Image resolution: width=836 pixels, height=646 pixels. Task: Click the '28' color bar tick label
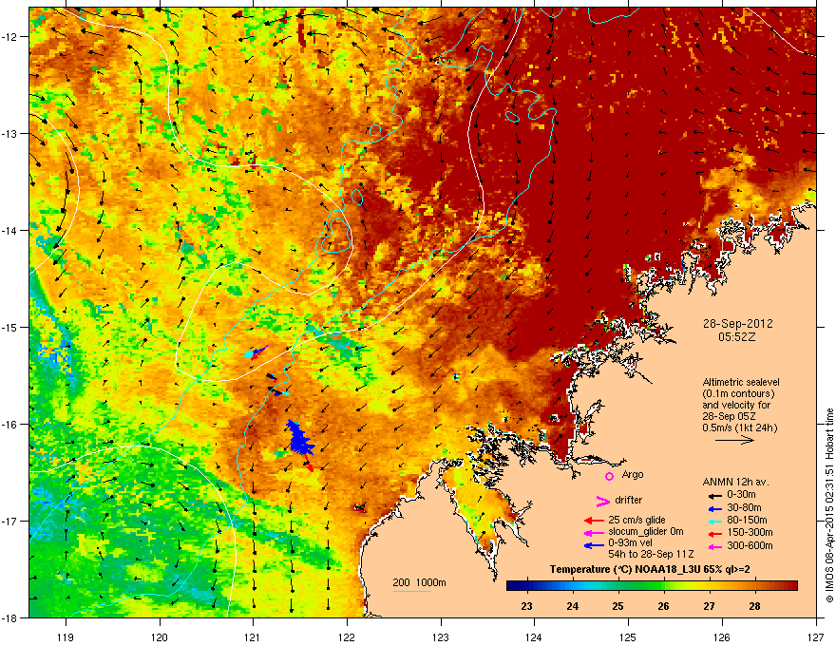(x=754, y=606)
